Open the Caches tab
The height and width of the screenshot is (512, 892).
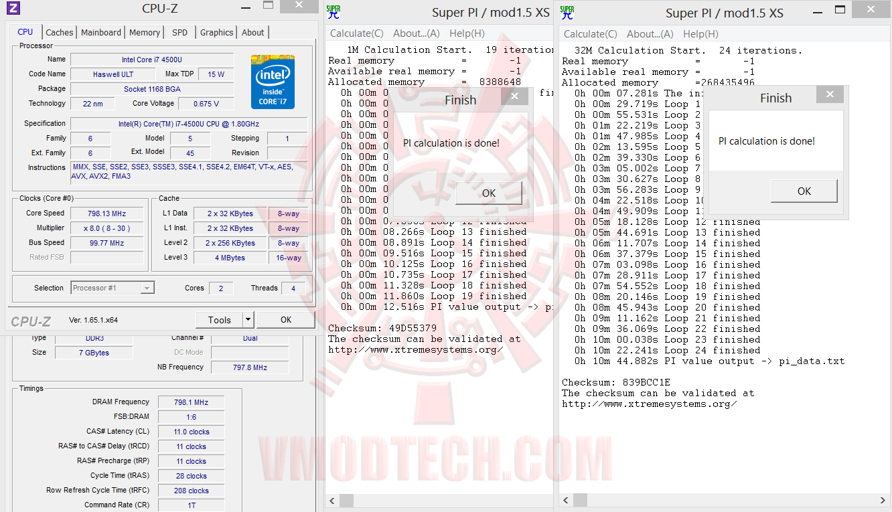pos(60,32)
